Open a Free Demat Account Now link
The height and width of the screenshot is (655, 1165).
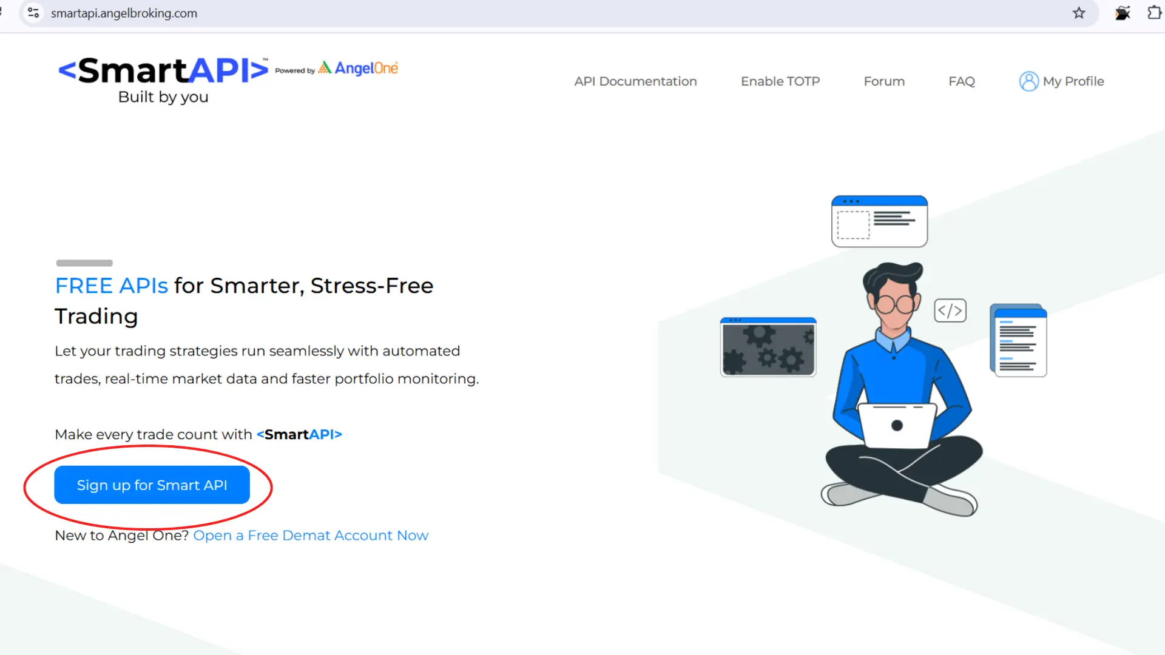(310, 536)
